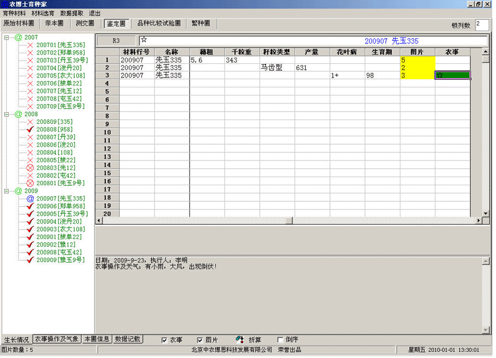Screen dimensions: 496x358
Task: Click the checkmark icon beside 200903[农大108]
Action: click(x=30, y=229)
